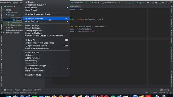The height and width of the screenshot is (97, 173).
Task: Click the Search Everywhere magnifier icon
Action: 168,2
